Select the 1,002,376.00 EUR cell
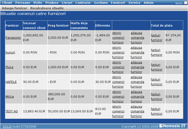This screenshot has width=188, height=129. point(83,38)
